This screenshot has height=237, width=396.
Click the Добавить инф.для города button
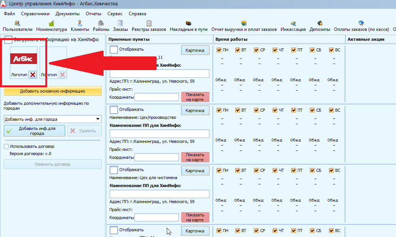tap(34, 131)
